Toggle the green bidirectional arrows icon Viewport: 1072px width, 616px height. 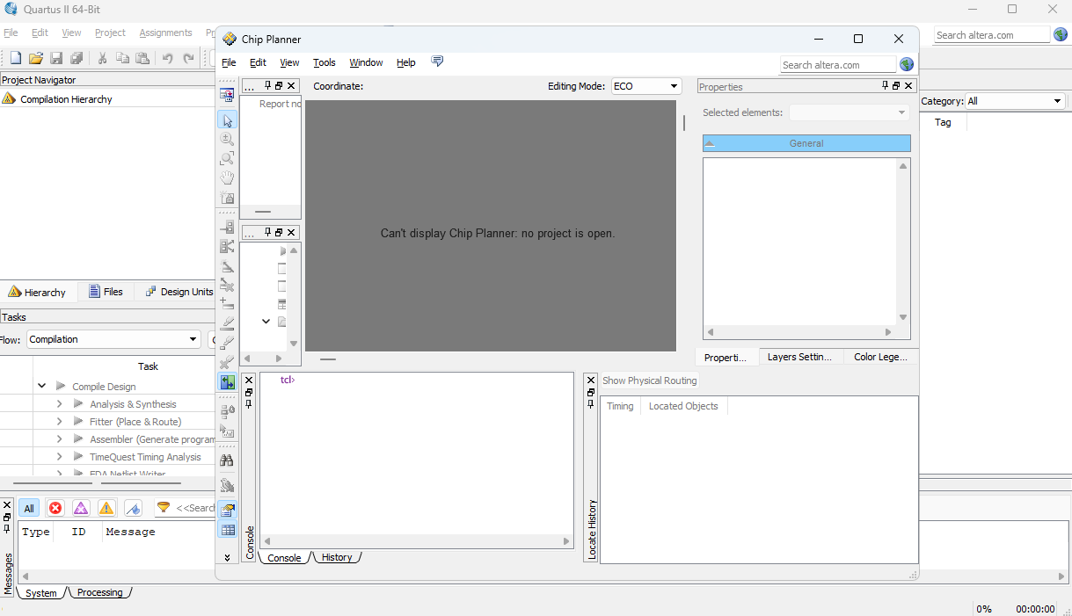click(227, 382)
